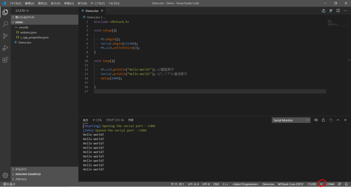
Task: Switch to the 出力 panel tab
Action: coord(85,120)
